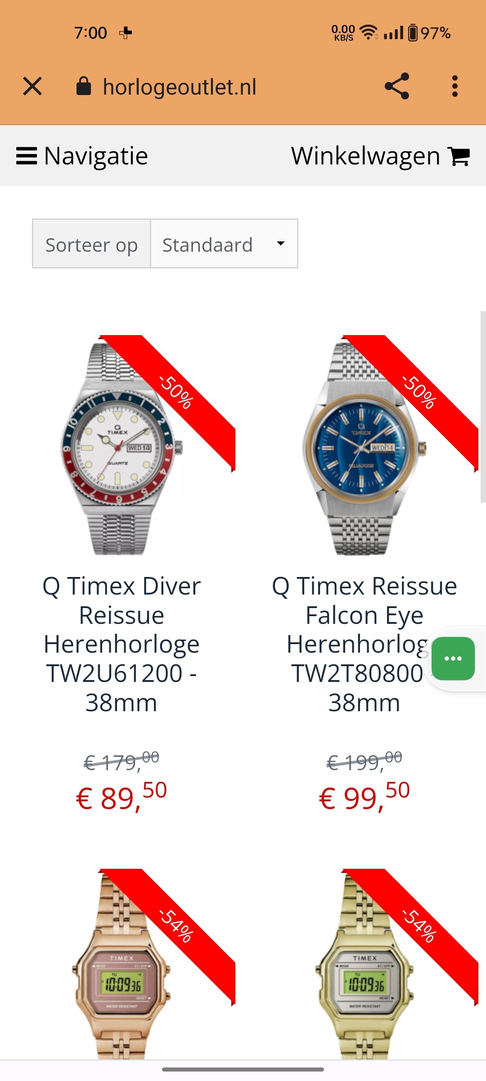Open the three-dot browser menu
Image resolution: width=486 pixels, height=1081 pixels.
tap(455, 86)
